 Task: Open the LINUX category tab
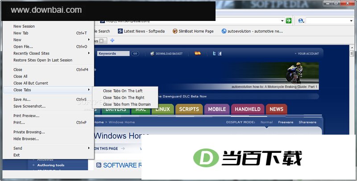[x=163, y=110]
